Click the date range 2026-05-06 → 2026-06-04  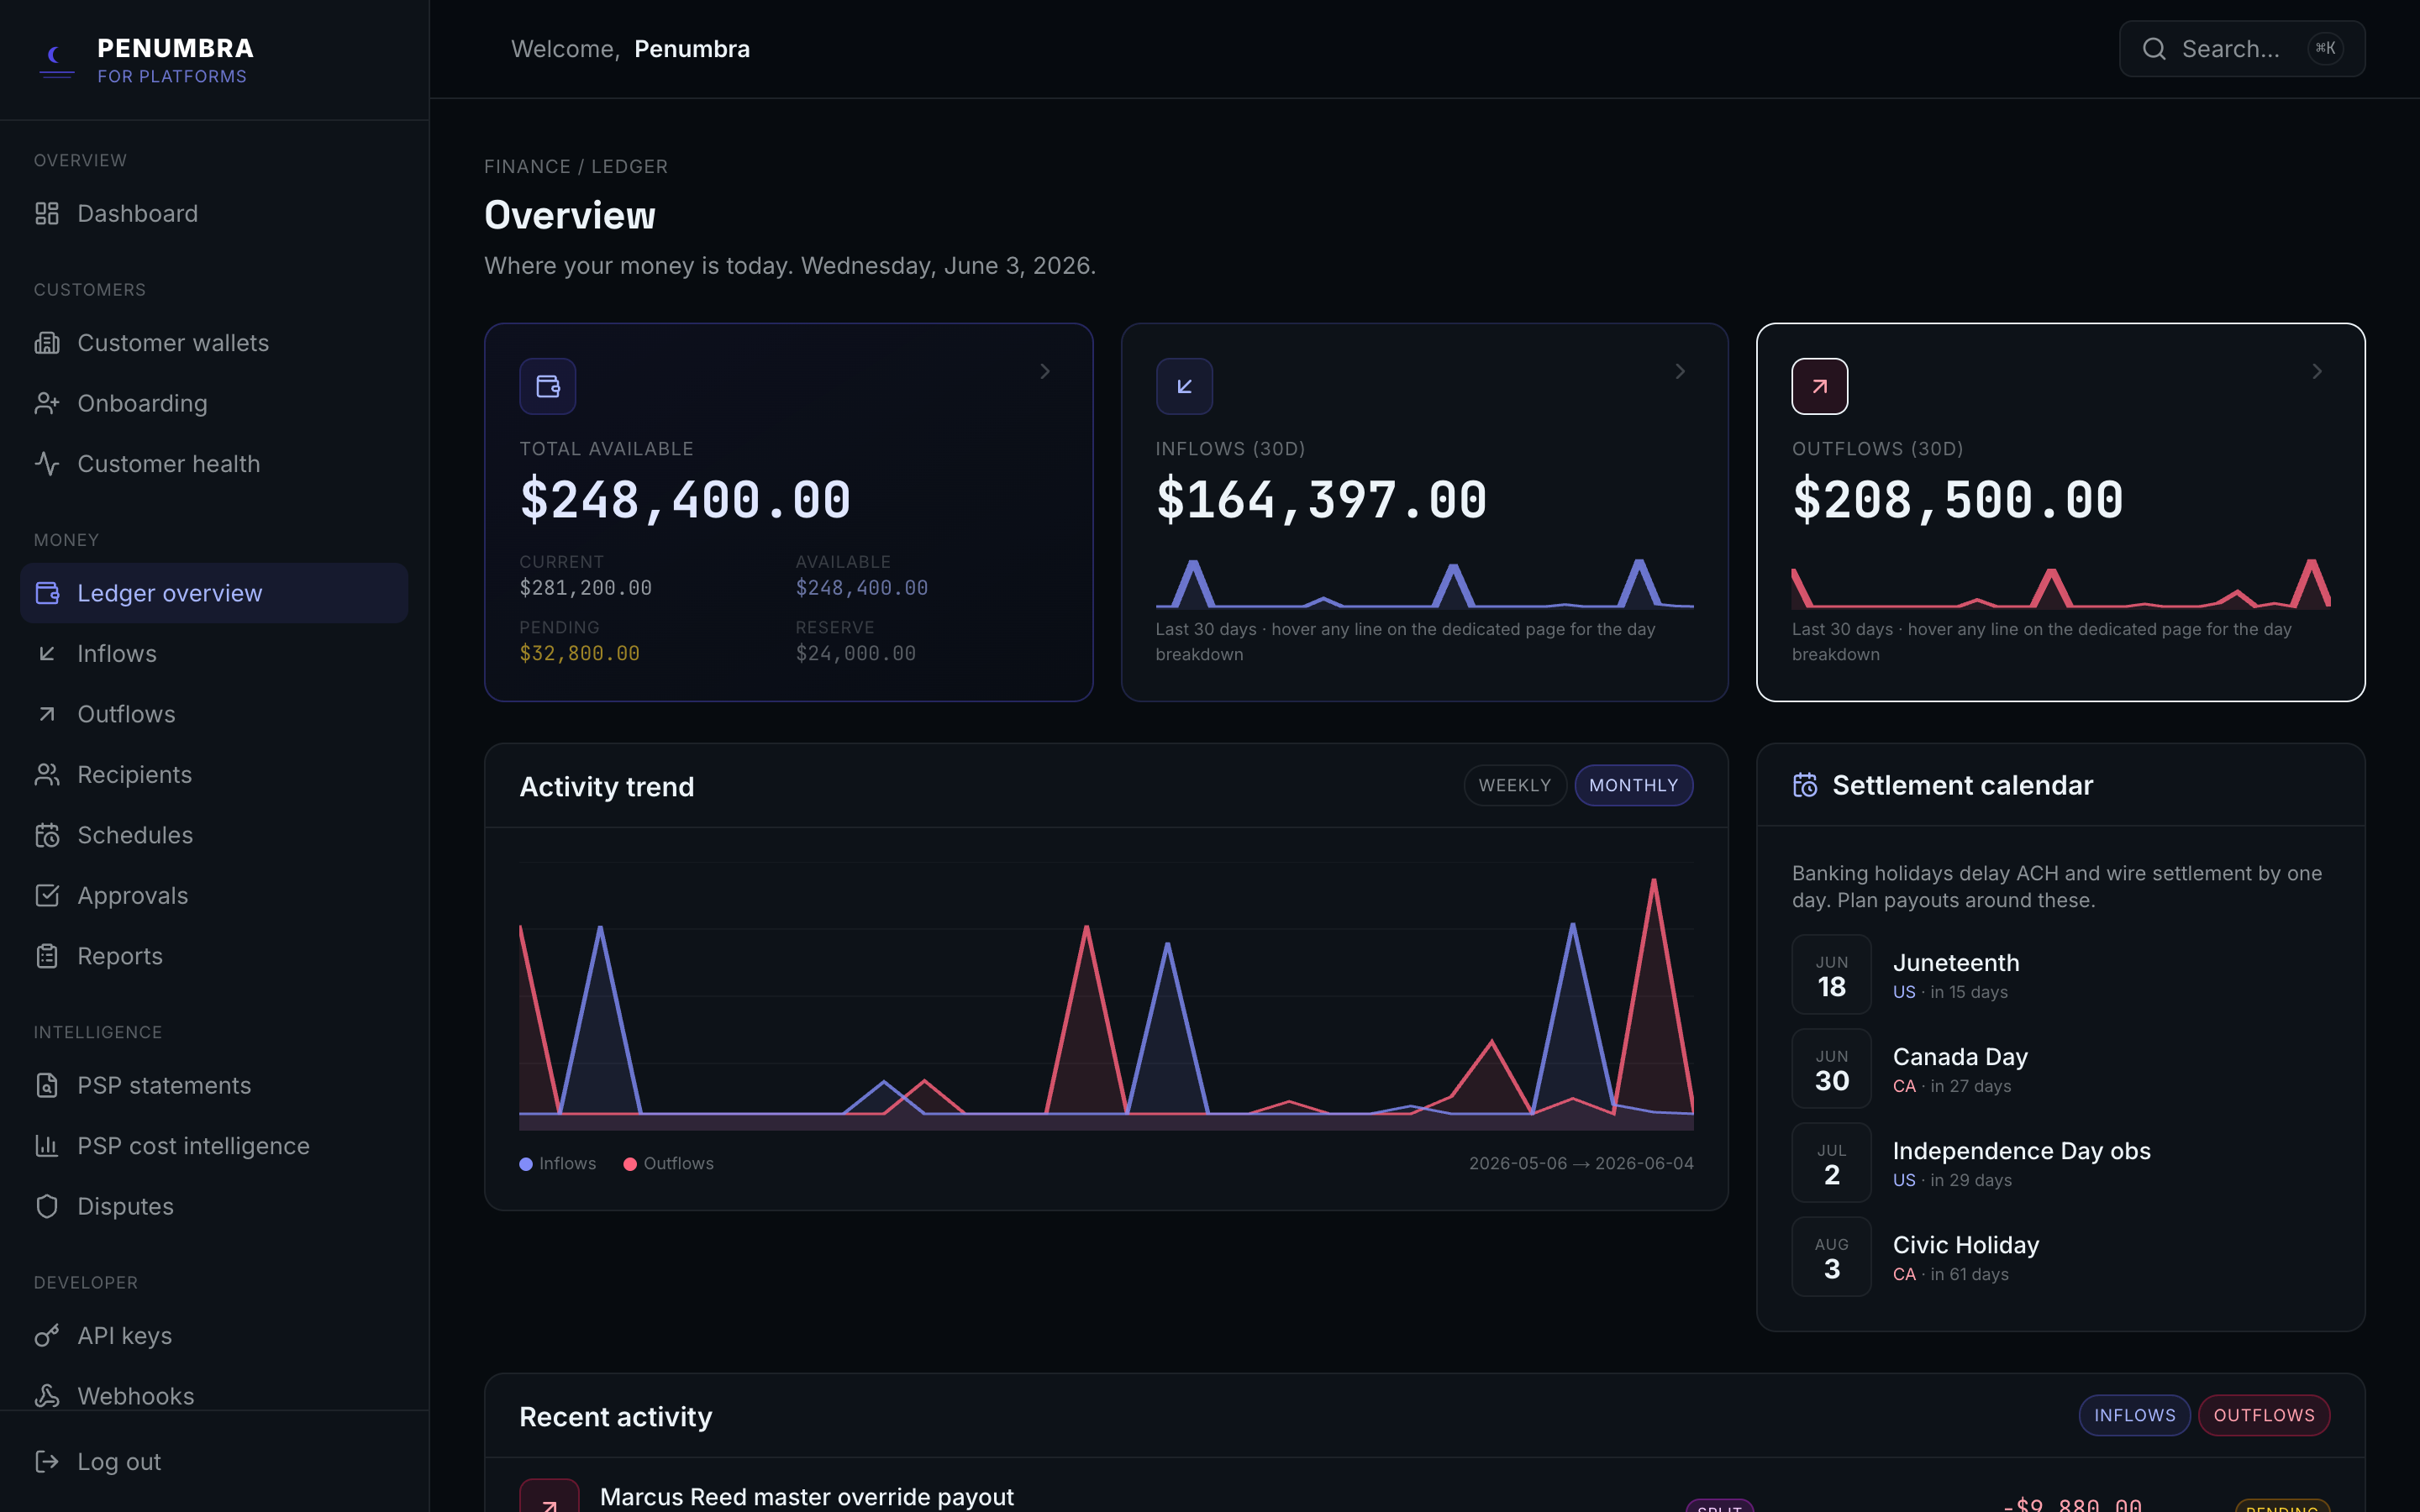[x=1581, y=1164]
